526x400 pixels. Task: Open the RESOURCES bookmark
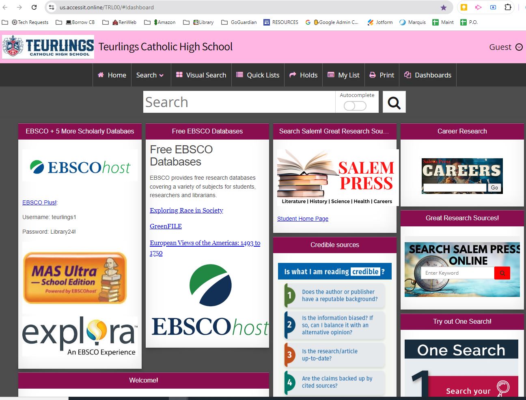point(281,22)
